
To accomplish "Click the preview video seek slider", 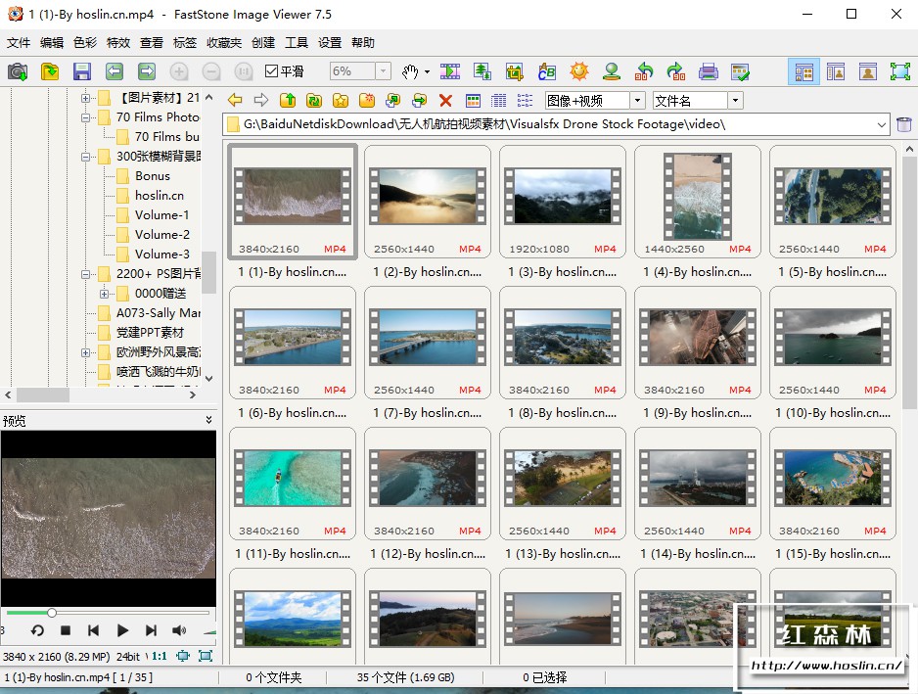I will click(108, 613).
